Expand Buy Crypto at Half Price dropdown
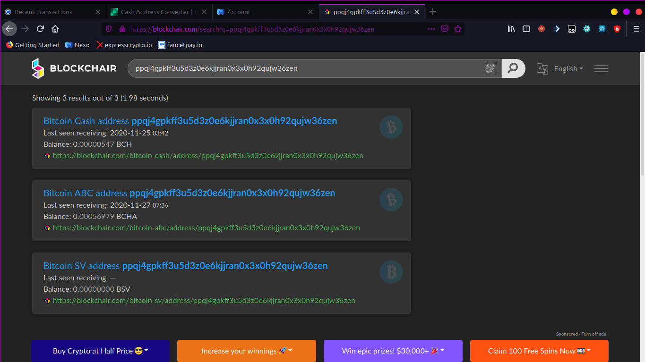The image size is (645, 362). pos(100,351)
